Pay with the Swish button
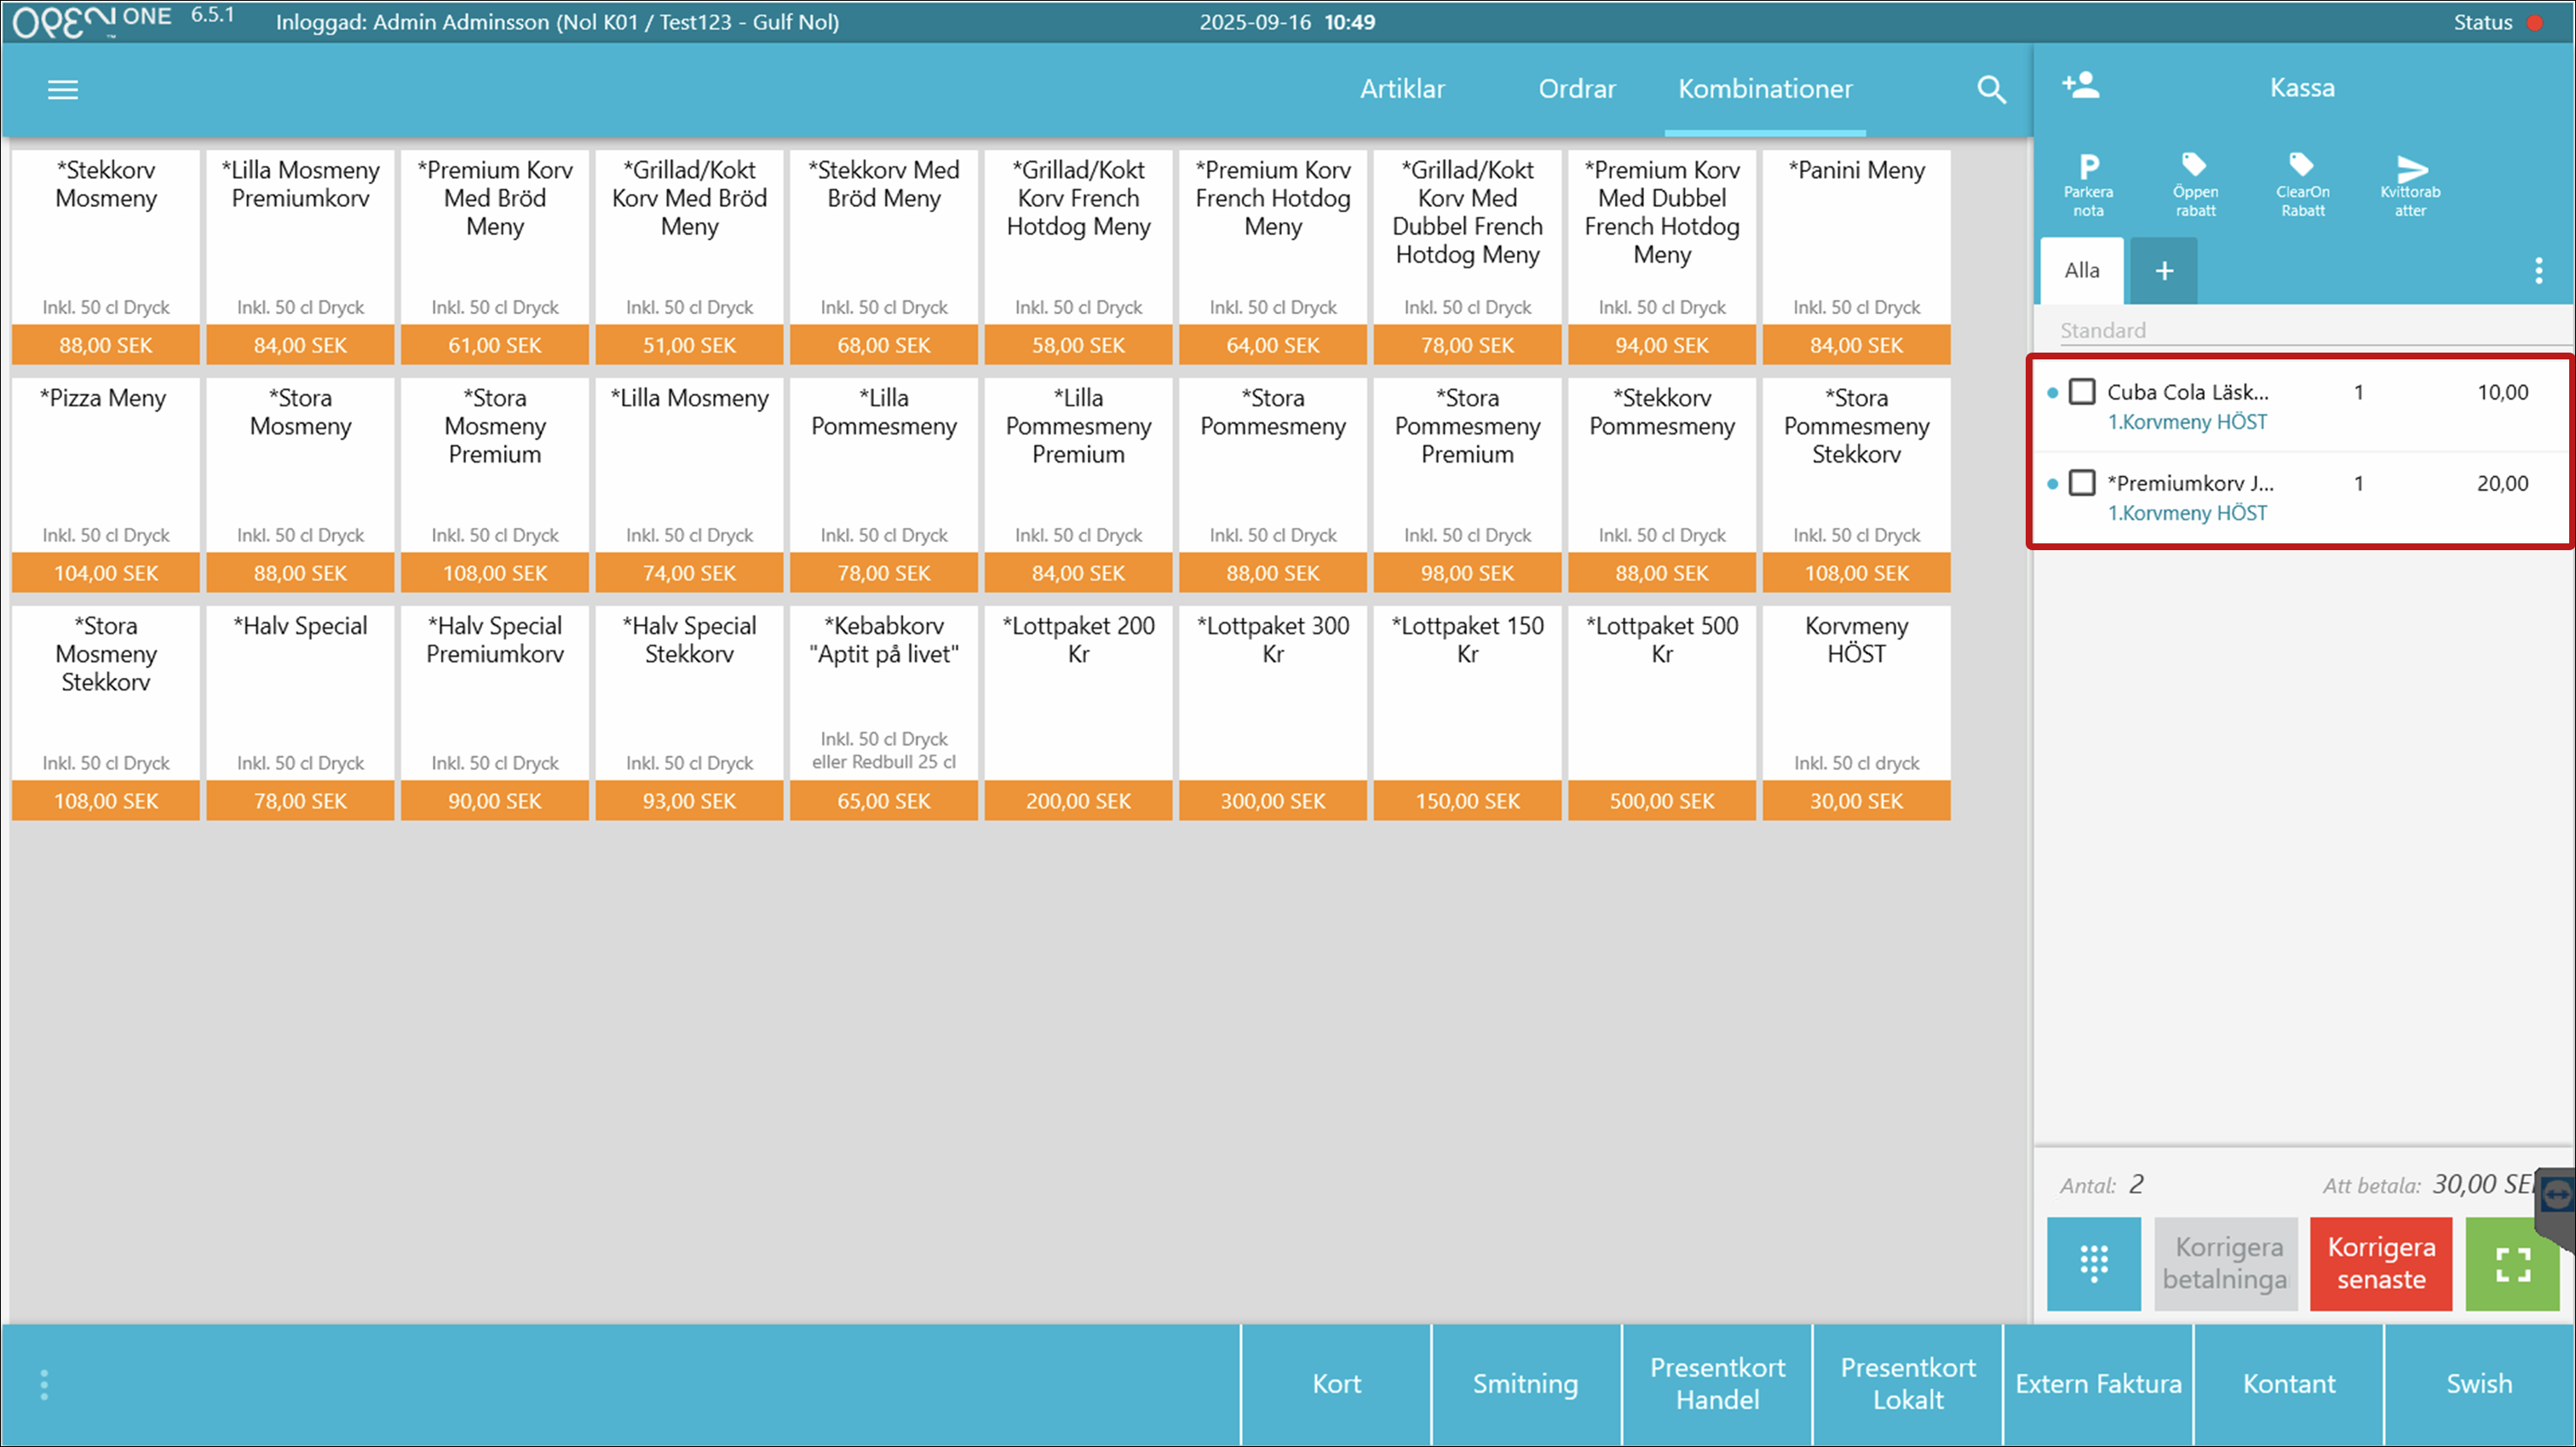This screenshot has width=2576, height=1447. [x=2478, y=1384]
